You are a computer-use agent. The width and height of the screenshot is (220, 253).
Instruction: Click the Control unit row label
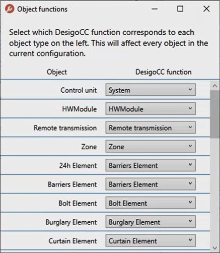point(79,90)
